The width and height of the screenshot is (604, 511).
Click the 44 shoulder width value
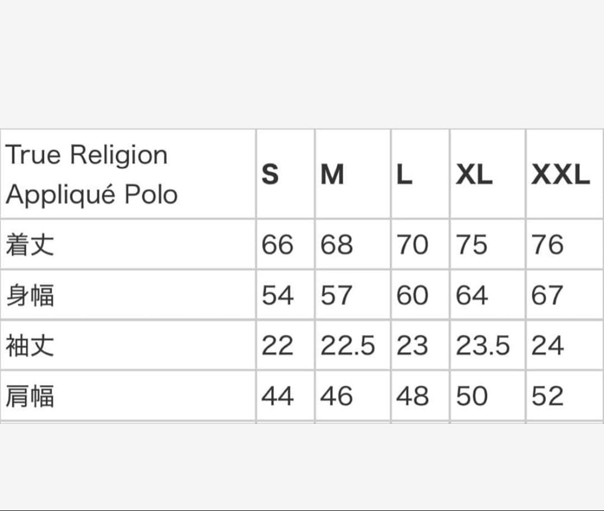(277, 396)
